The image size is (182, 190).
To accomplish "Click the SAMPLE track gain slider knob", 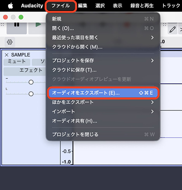I will coord(31,82).
